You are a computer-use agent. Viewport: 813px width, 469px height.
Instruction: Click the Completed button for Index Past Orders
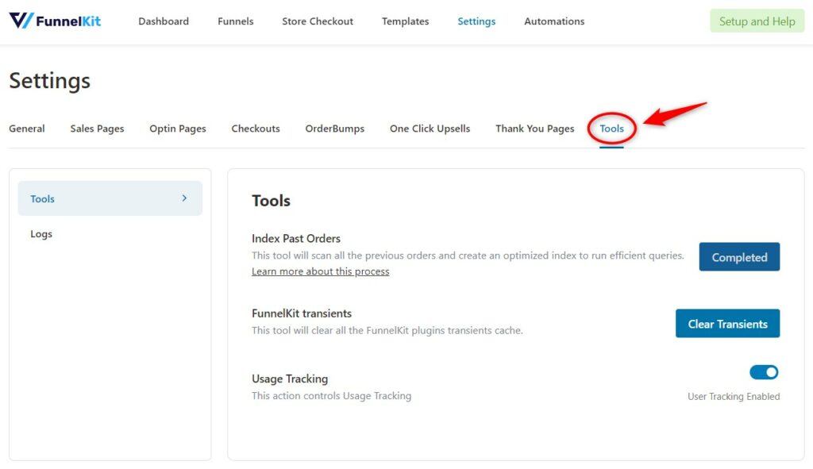click(739, 256)
